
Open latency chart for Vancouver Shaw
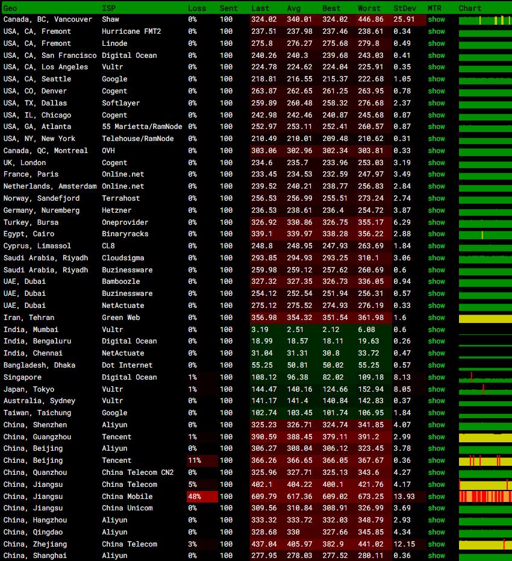tap(485, 20)
